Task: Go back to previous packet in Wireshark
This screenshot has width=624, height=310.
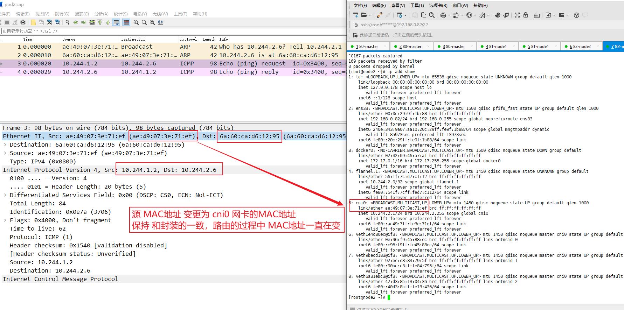Action: (x=76, y=22)
